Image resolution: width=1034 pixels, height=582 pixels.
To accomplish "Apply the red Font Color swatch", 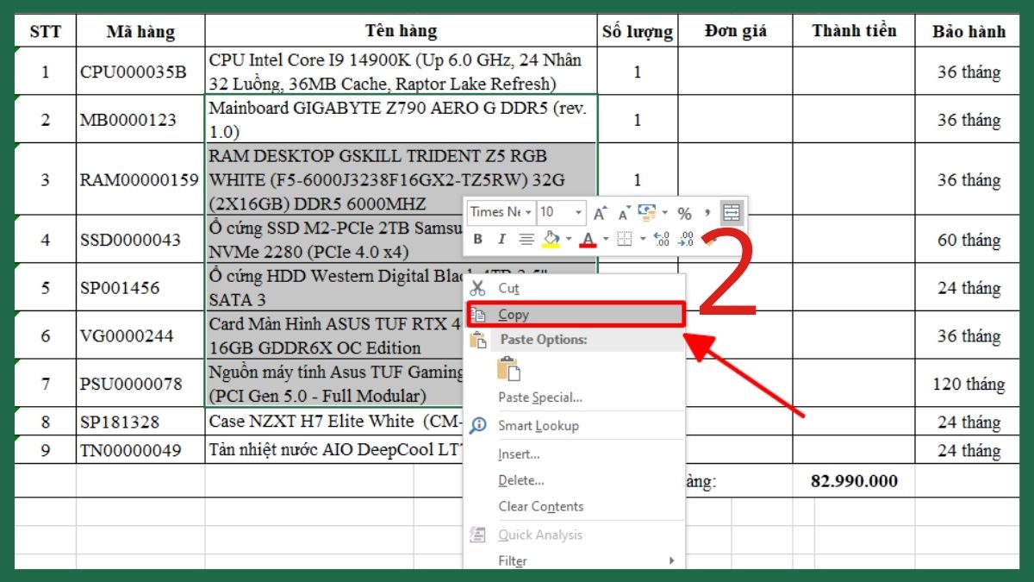I will coord(589,240).
